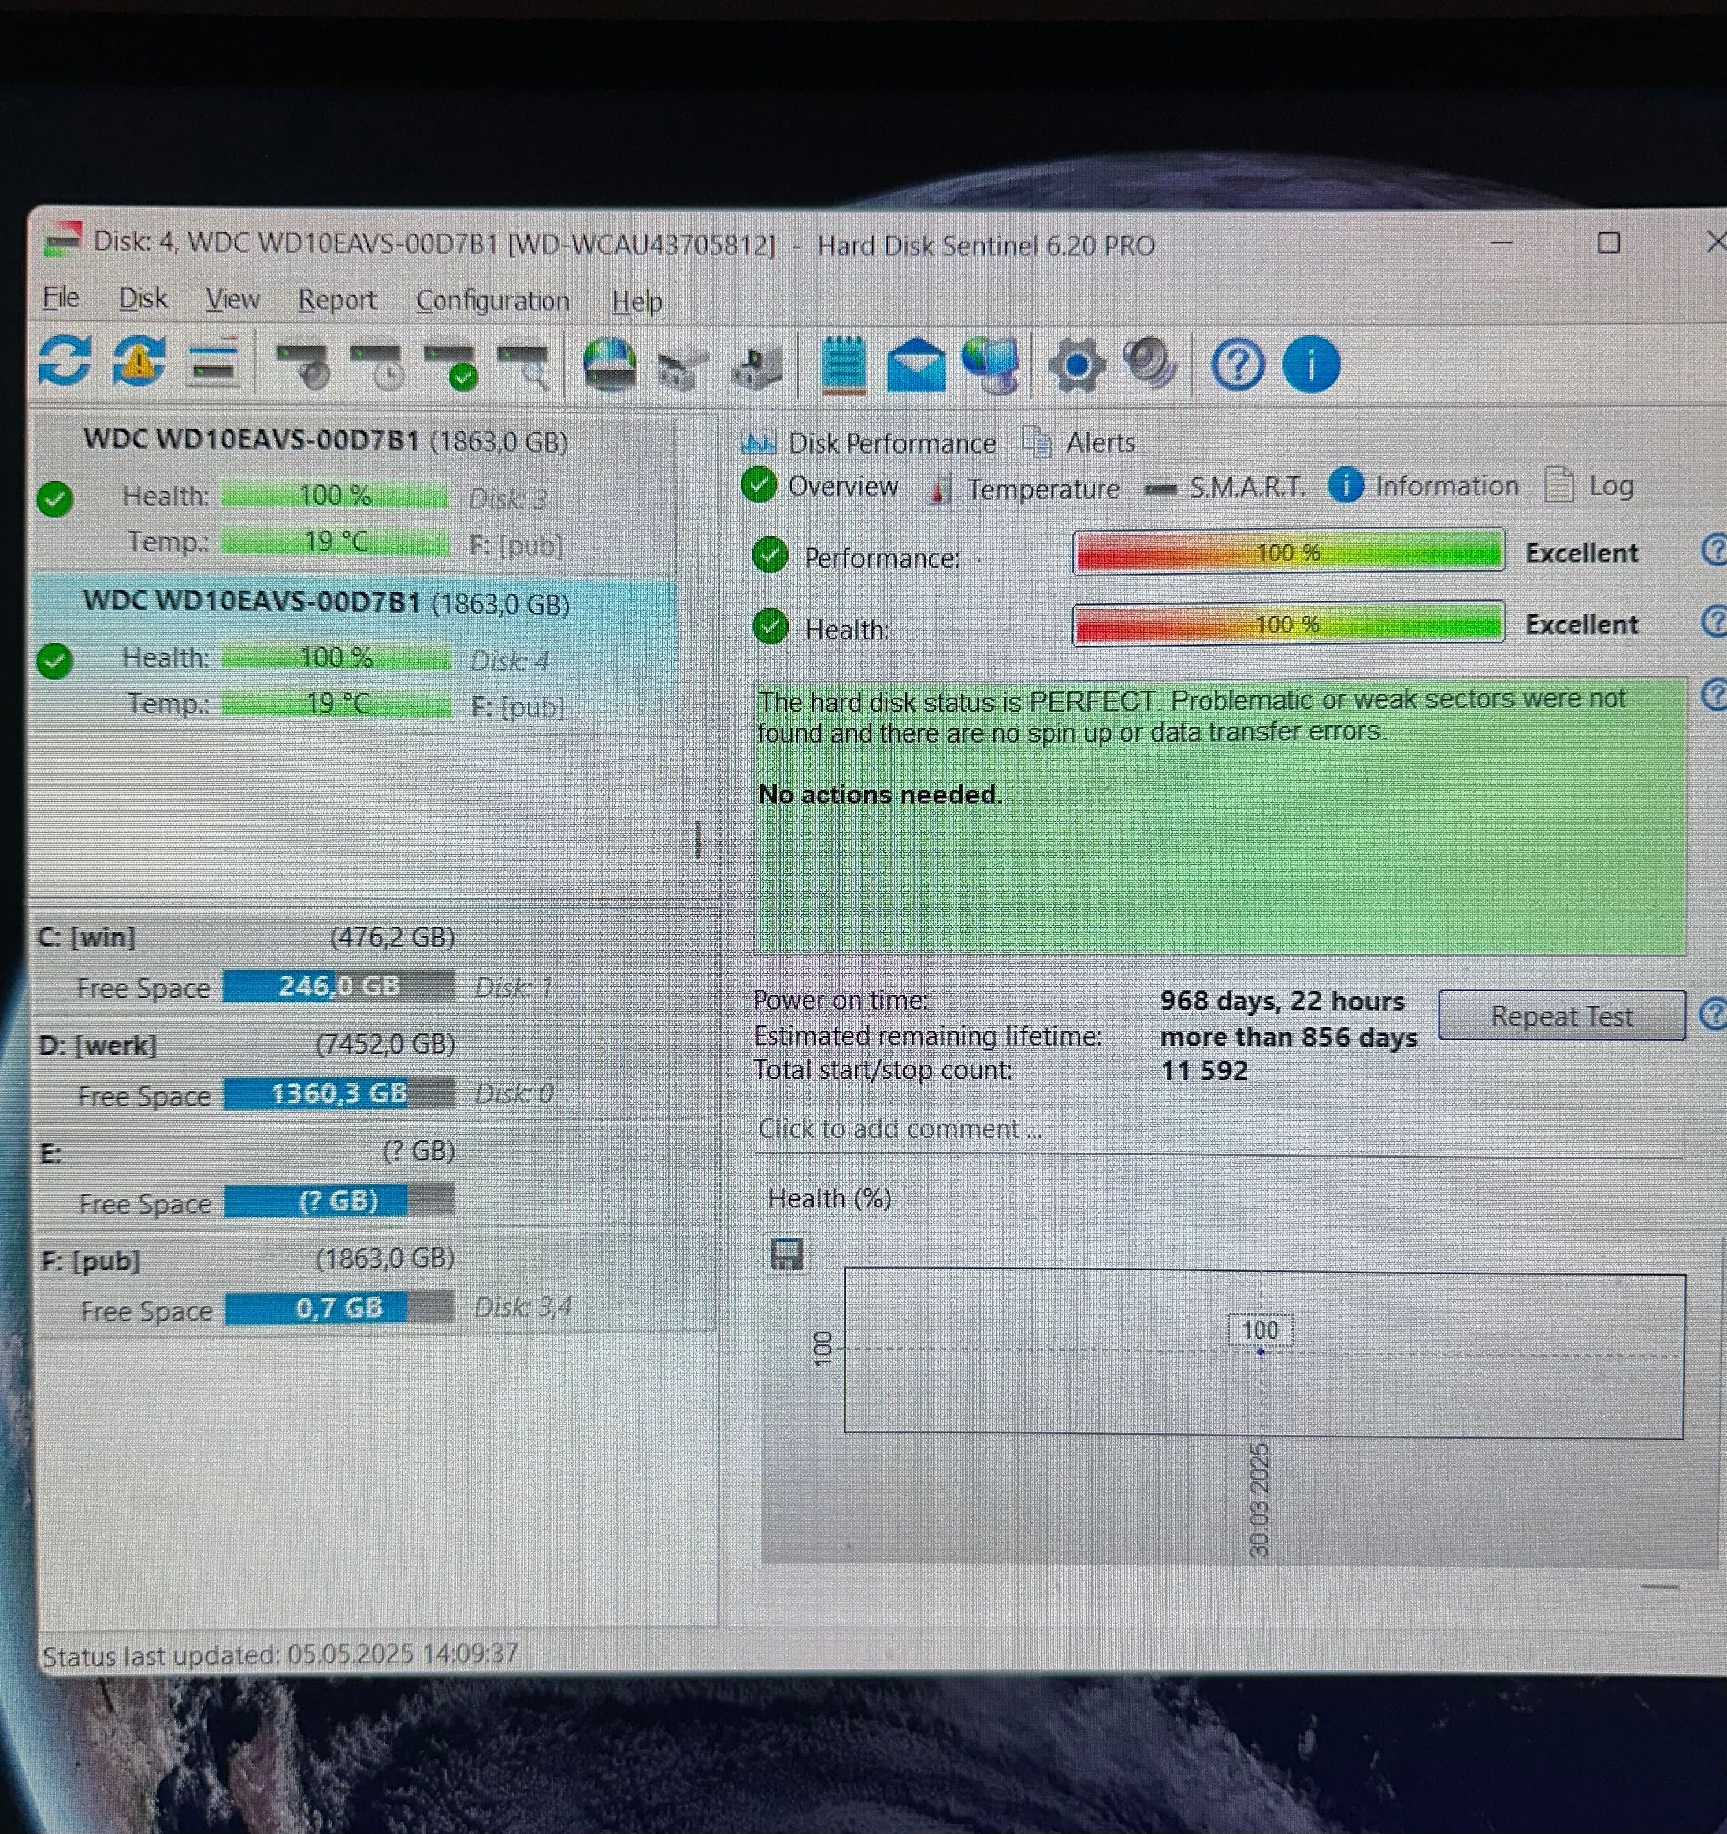Click the vertical splitter handle between panels
Image resolution: width=1727 pixels, height=1834 pixels.
[698, 839]
